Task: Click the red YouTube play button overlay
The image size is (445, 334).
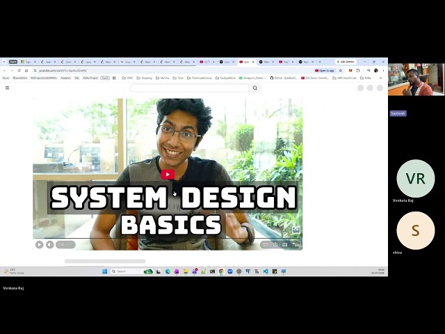Action: tap(168, 175)
